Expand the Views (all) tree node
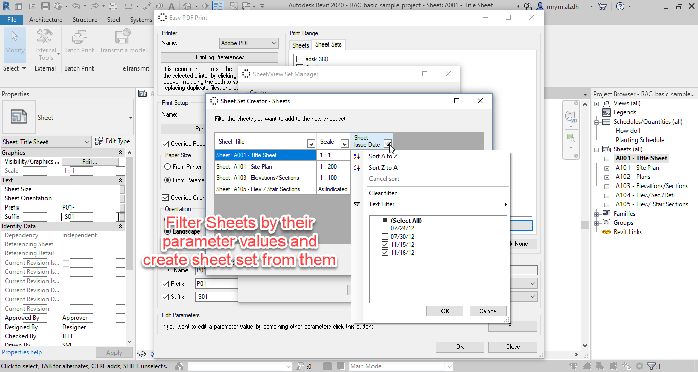698x372 pixels. click(x=597, y=103)
